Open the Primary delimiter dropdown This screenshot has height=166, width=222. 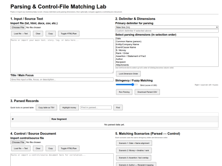(167, 27)
